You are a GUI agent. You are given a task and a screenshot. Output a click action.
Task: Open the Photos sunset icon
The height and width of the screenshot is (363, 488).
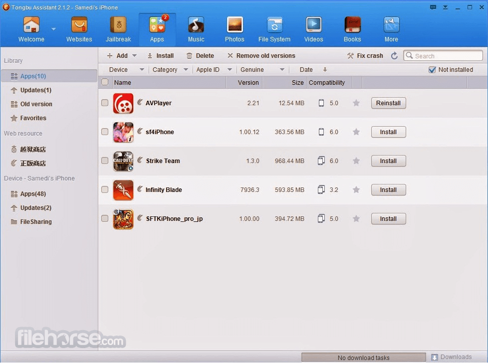pos(235,25)
